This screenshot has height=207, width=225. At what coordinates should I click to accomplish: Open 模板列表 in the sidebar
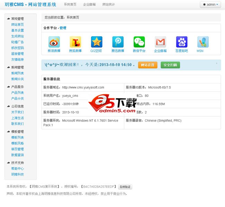(x=18, y=137)
